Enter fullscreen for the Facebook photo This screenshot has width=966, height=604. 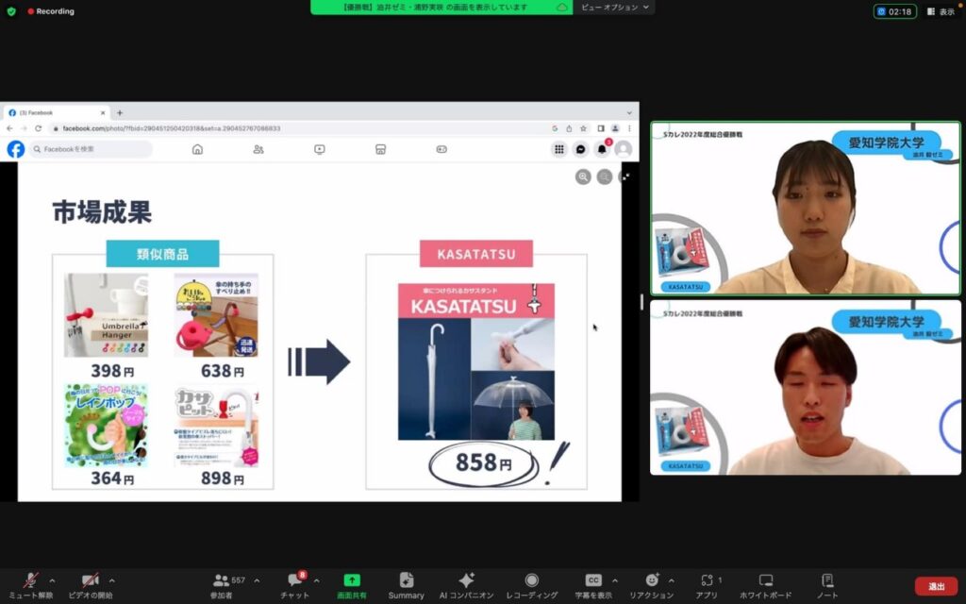click(625, 176)
